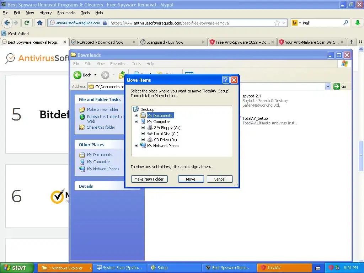Expand CD Drive (D:) node
364x273 pixels.
pyautogui.click(x=143, y=139)
